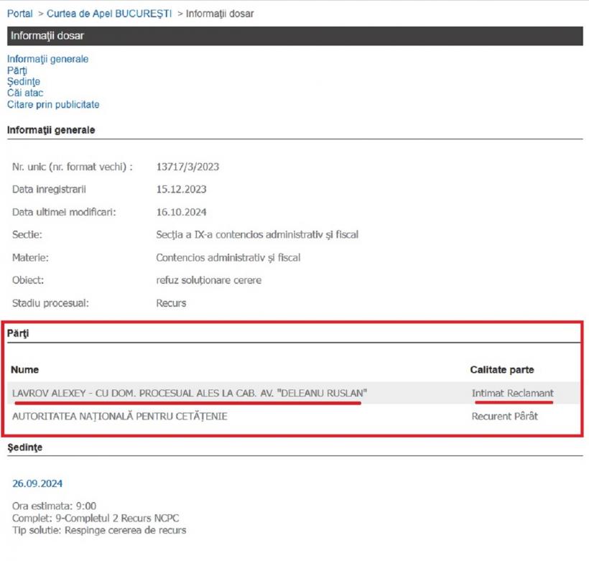Select the LAVROV ALEXEY party row
The height and width of the screenshot is (561, 589).
click(190, 393)
